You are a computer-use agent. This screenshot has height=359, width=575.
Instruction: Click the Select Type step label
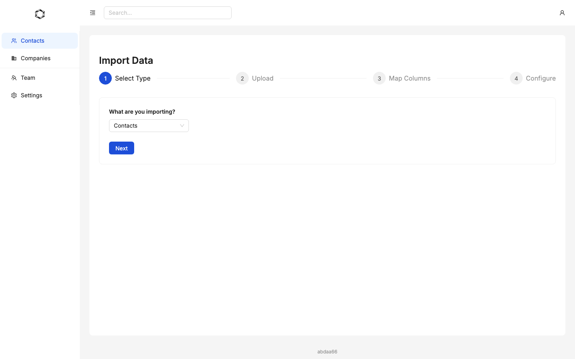click(x=133, y=78)
